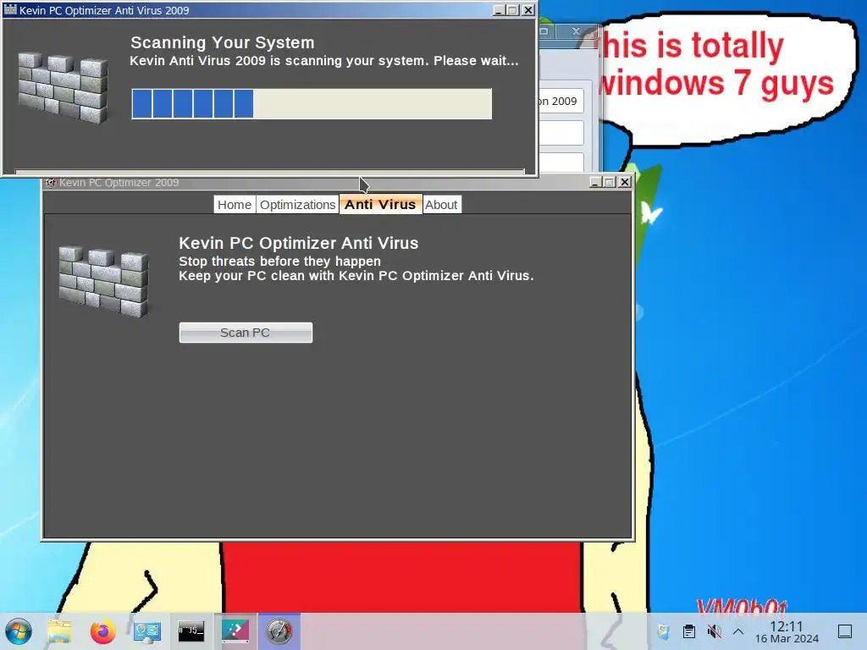Open the terminal icon in taskbar
The image size is (867, 650).
(x=191, y=631)
